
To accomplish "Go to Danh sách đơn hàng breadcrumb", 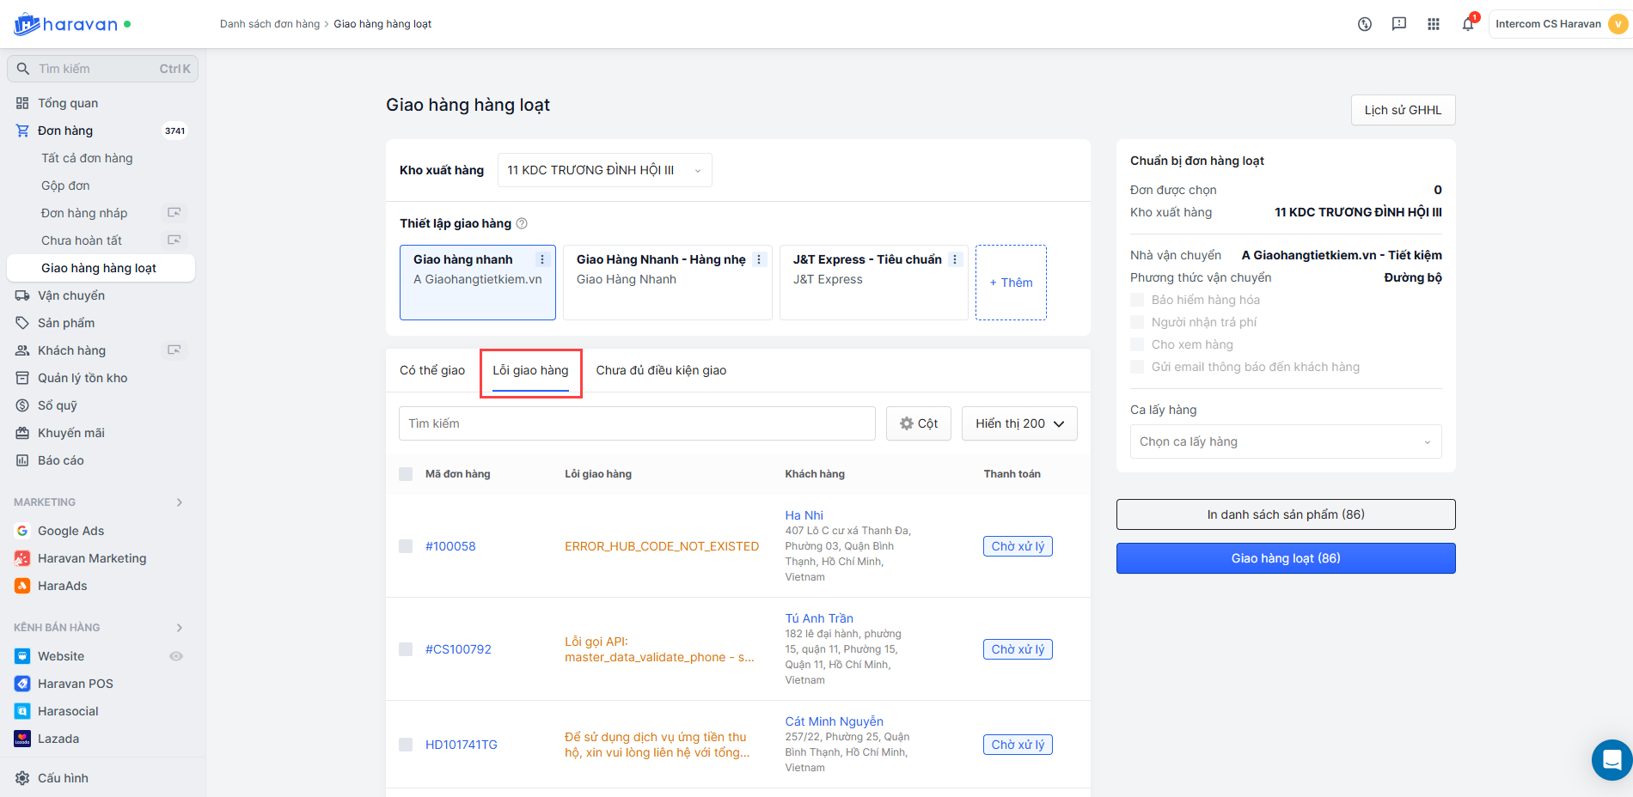I will (x=270, y=24).
